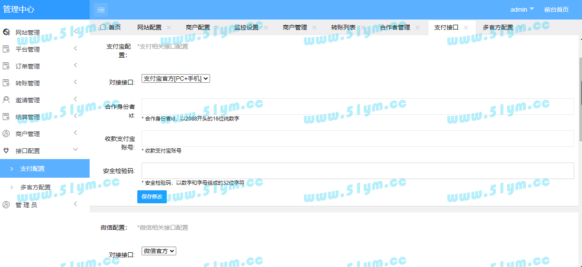Switch to the 多官方配置 tab
Viewport: 582px width, 267px height.
point(498,27)
